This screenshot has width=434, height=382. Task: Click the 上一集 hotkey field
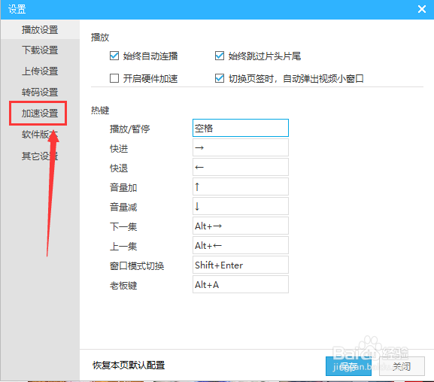coord(241,245)
